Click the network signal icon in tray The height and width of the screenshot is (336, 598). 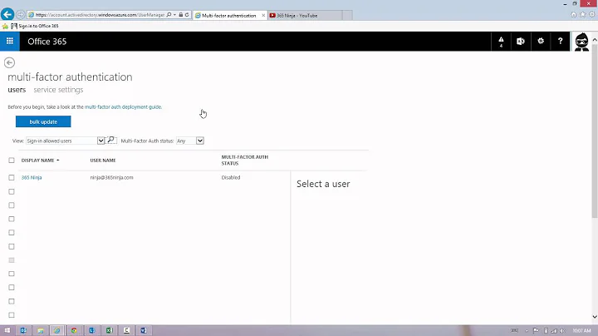click(x=554, y=331)
